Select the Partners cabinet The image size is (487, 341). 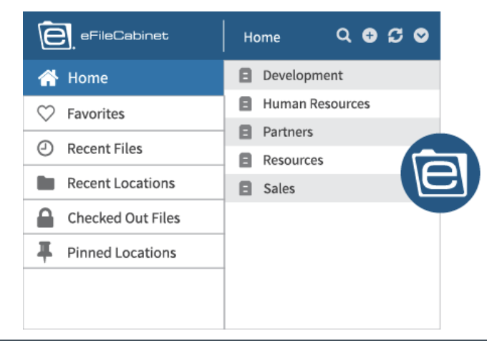(x=287, y=133)
